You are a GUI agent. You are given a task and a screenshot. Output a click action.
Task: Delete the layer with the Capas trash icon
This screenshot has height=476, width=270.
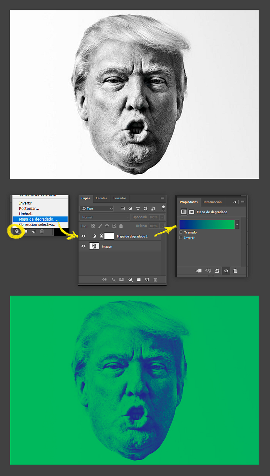pos(155,279)
